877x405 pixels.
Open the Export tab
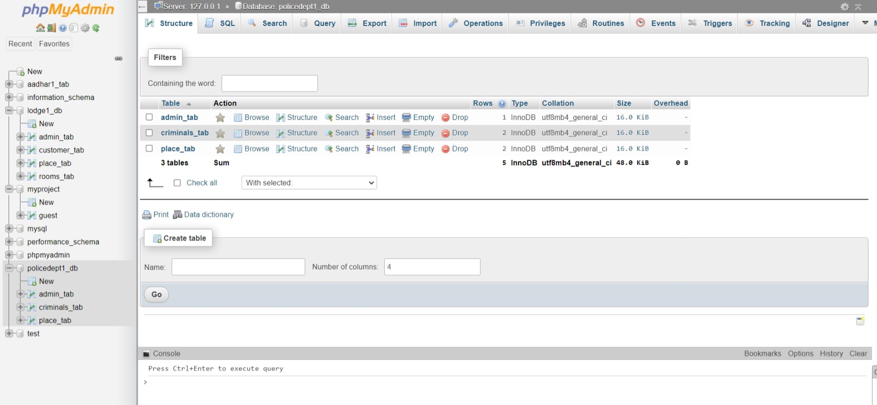pos(367,23)
